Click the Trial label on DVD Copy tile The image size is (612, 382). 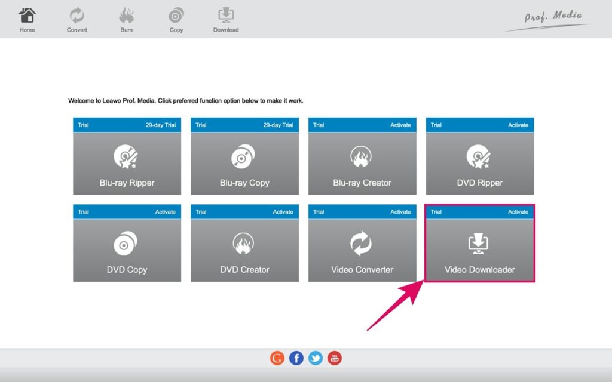click(x=83, y=212)
